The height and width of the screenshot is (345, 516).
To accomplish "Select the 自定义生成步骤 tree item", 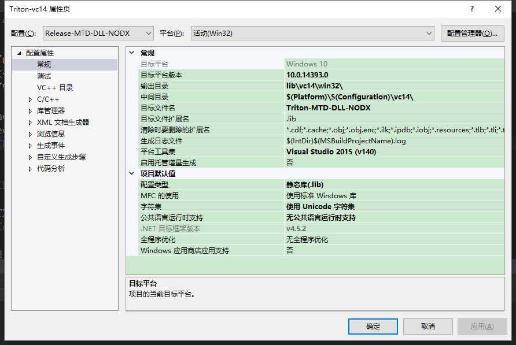I will coord(61,157).
